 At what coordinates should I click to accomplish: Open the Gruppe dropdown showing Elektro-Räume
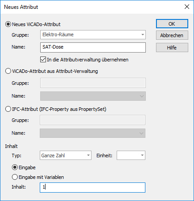(93, 35)
